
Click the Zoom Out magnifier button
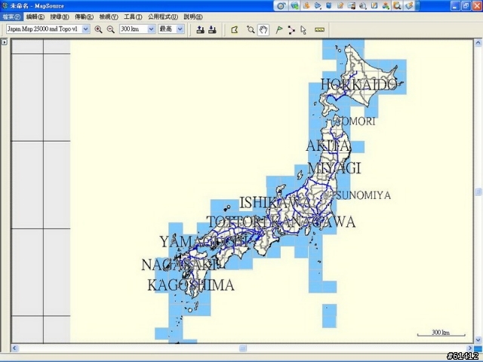coord(111,29)
